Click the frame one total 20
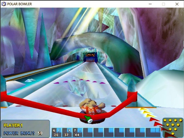This screenshot has height=138, width=184. pyautogui.click(x=56, y=135)
